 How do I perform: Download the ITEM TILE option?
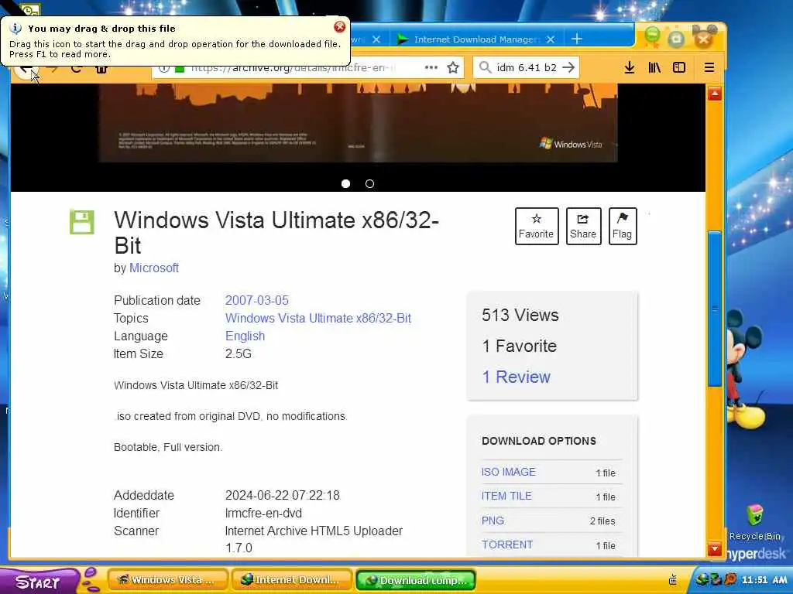tap(506, 496)
